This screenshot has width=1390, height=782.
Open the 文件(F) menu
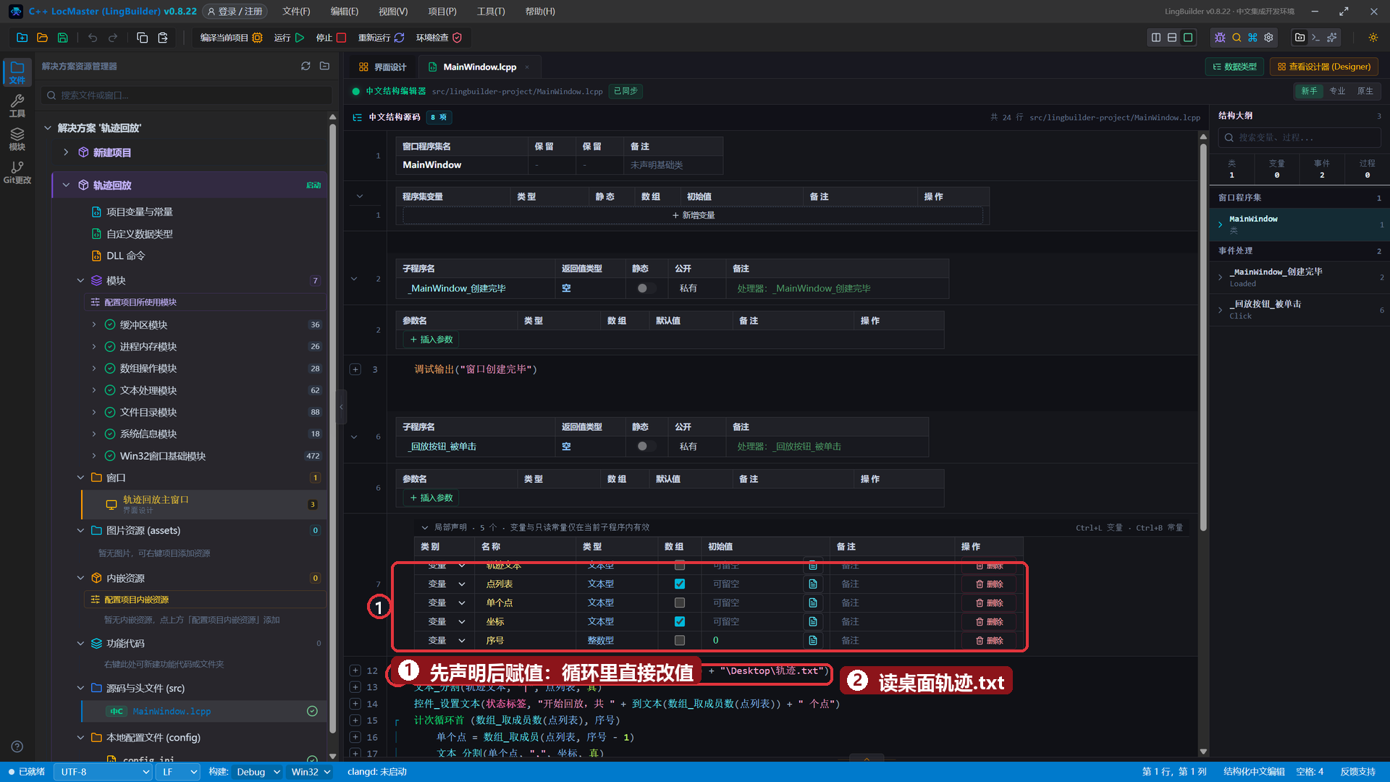(x=296, y=12)
